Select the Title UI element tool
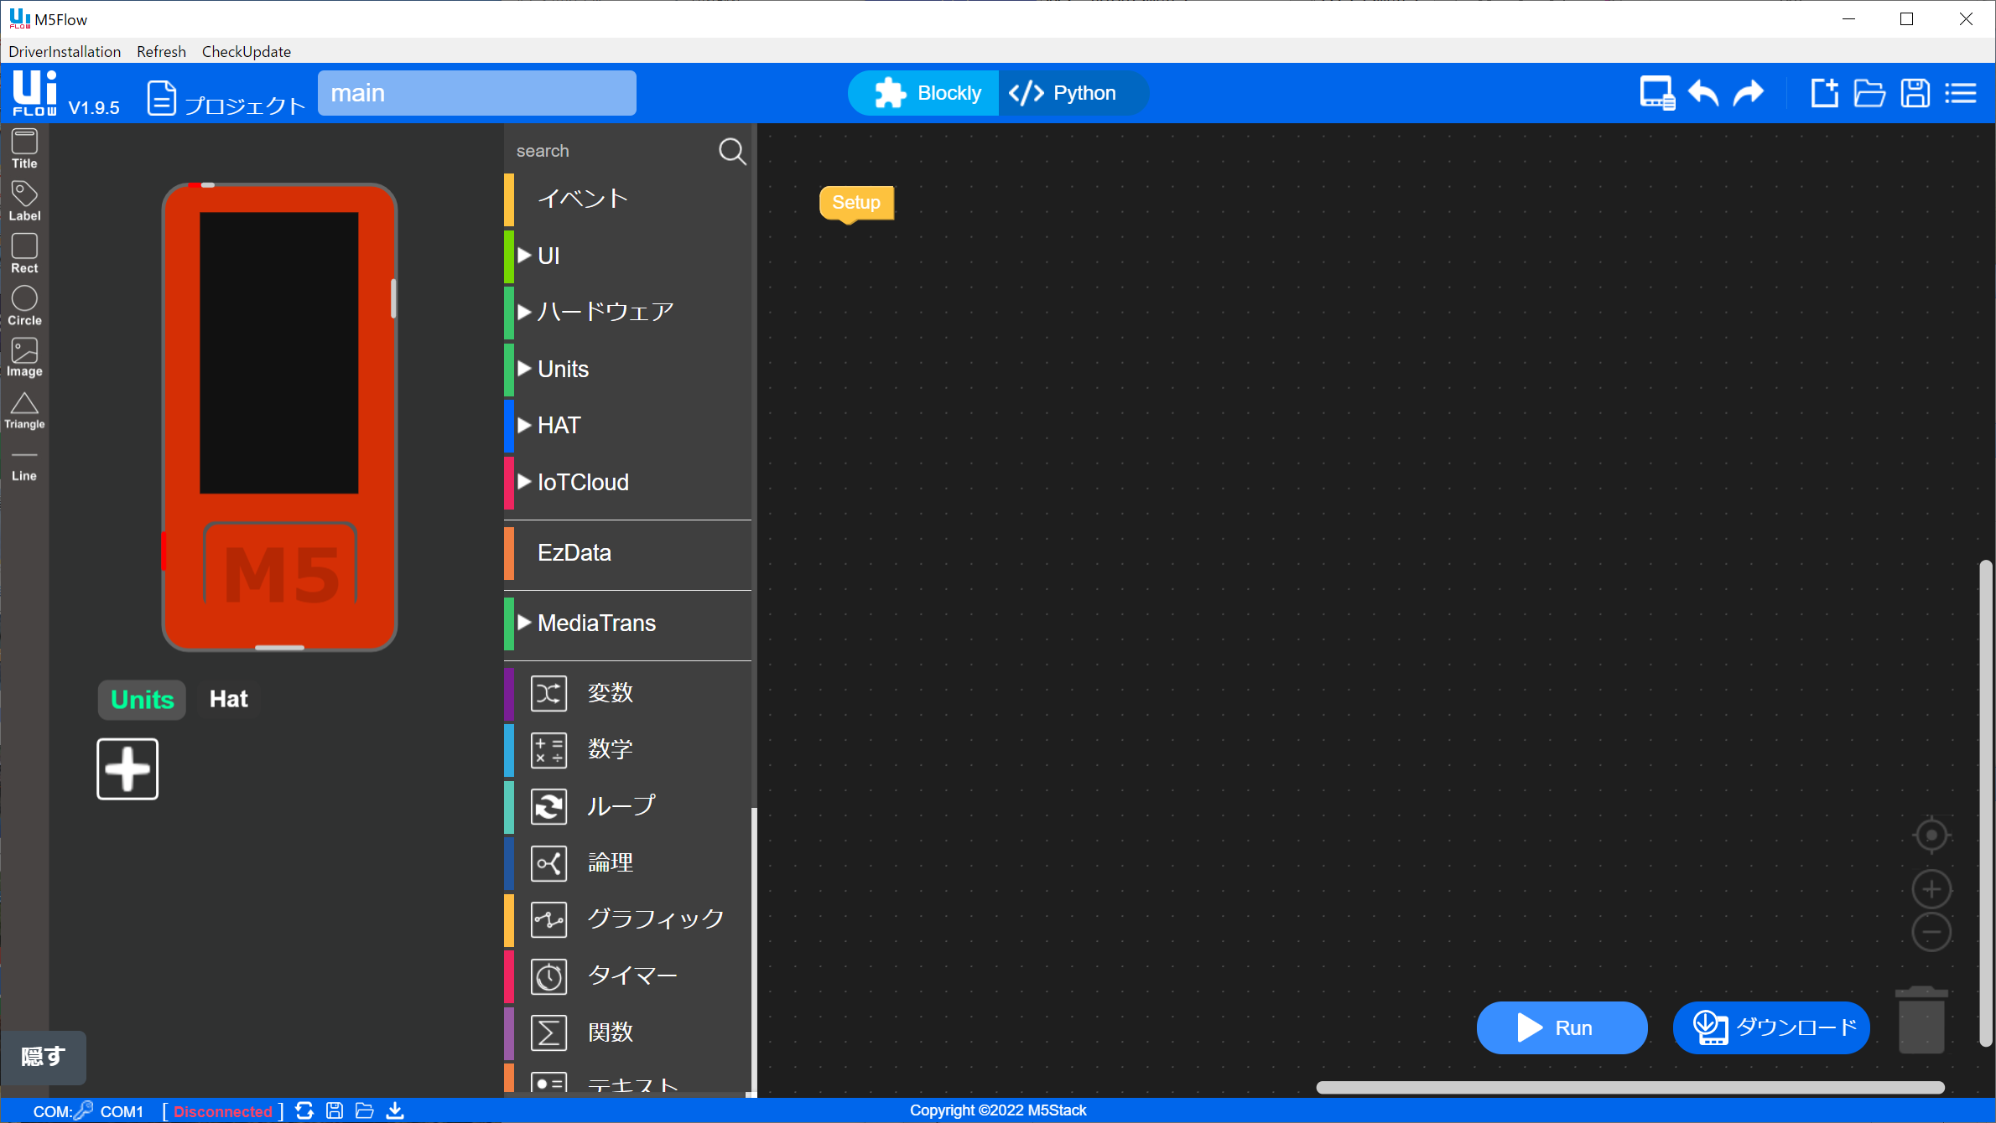The height and width of the screenshot is (1123, 1996). [24, 149]
